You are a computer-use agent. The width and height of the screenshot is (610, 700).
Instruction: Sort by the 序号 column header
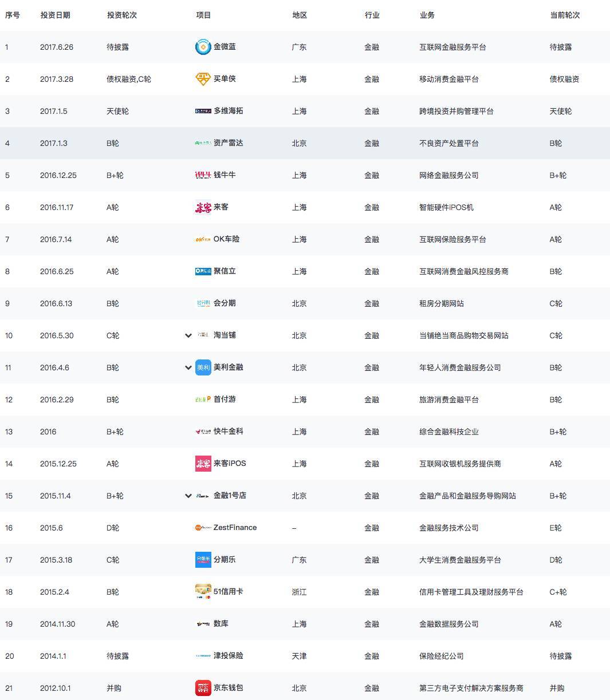coord(13,15)
